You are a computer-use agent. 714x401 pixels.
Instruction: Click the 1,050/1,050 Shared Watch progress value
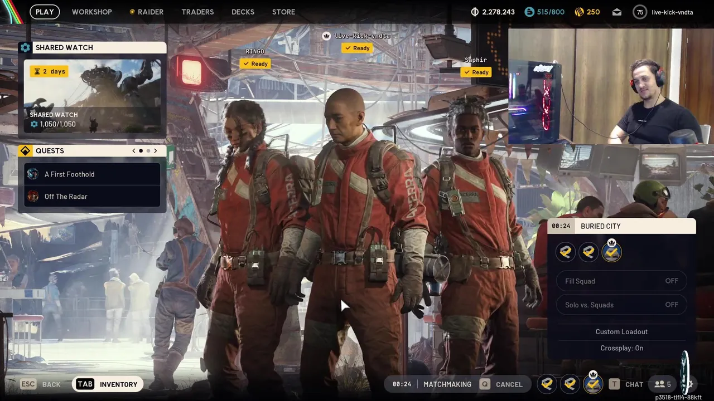(54, 124)
